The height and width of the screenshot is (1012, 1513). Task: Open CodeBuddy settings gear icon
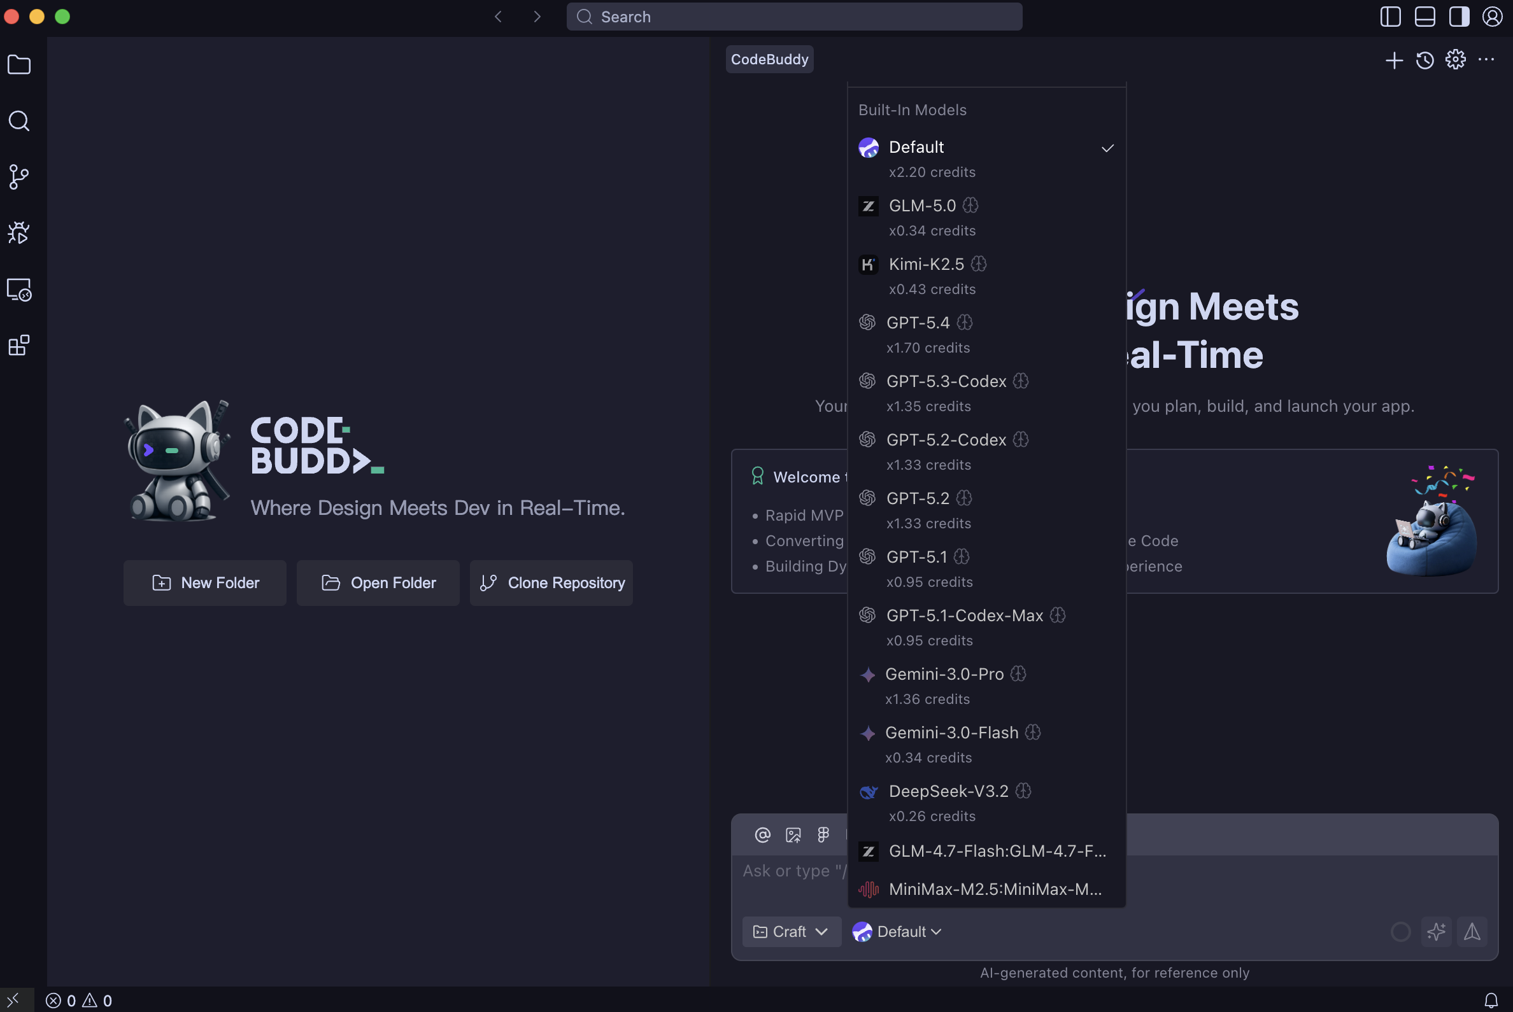point(1455,60)
